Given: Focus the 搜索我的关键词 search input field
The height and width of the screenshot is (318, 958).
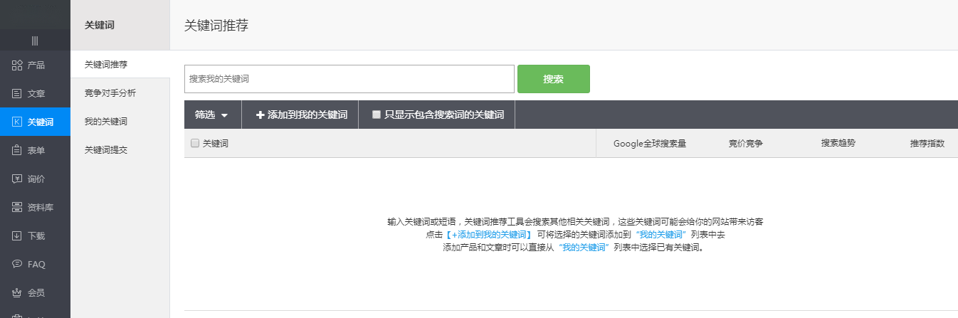Looking at the screenshot, I should (349, 79).
